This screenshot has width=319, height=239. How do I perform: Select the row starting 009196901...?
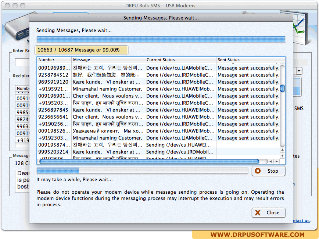pyautogui.click(x=158, y=96)
